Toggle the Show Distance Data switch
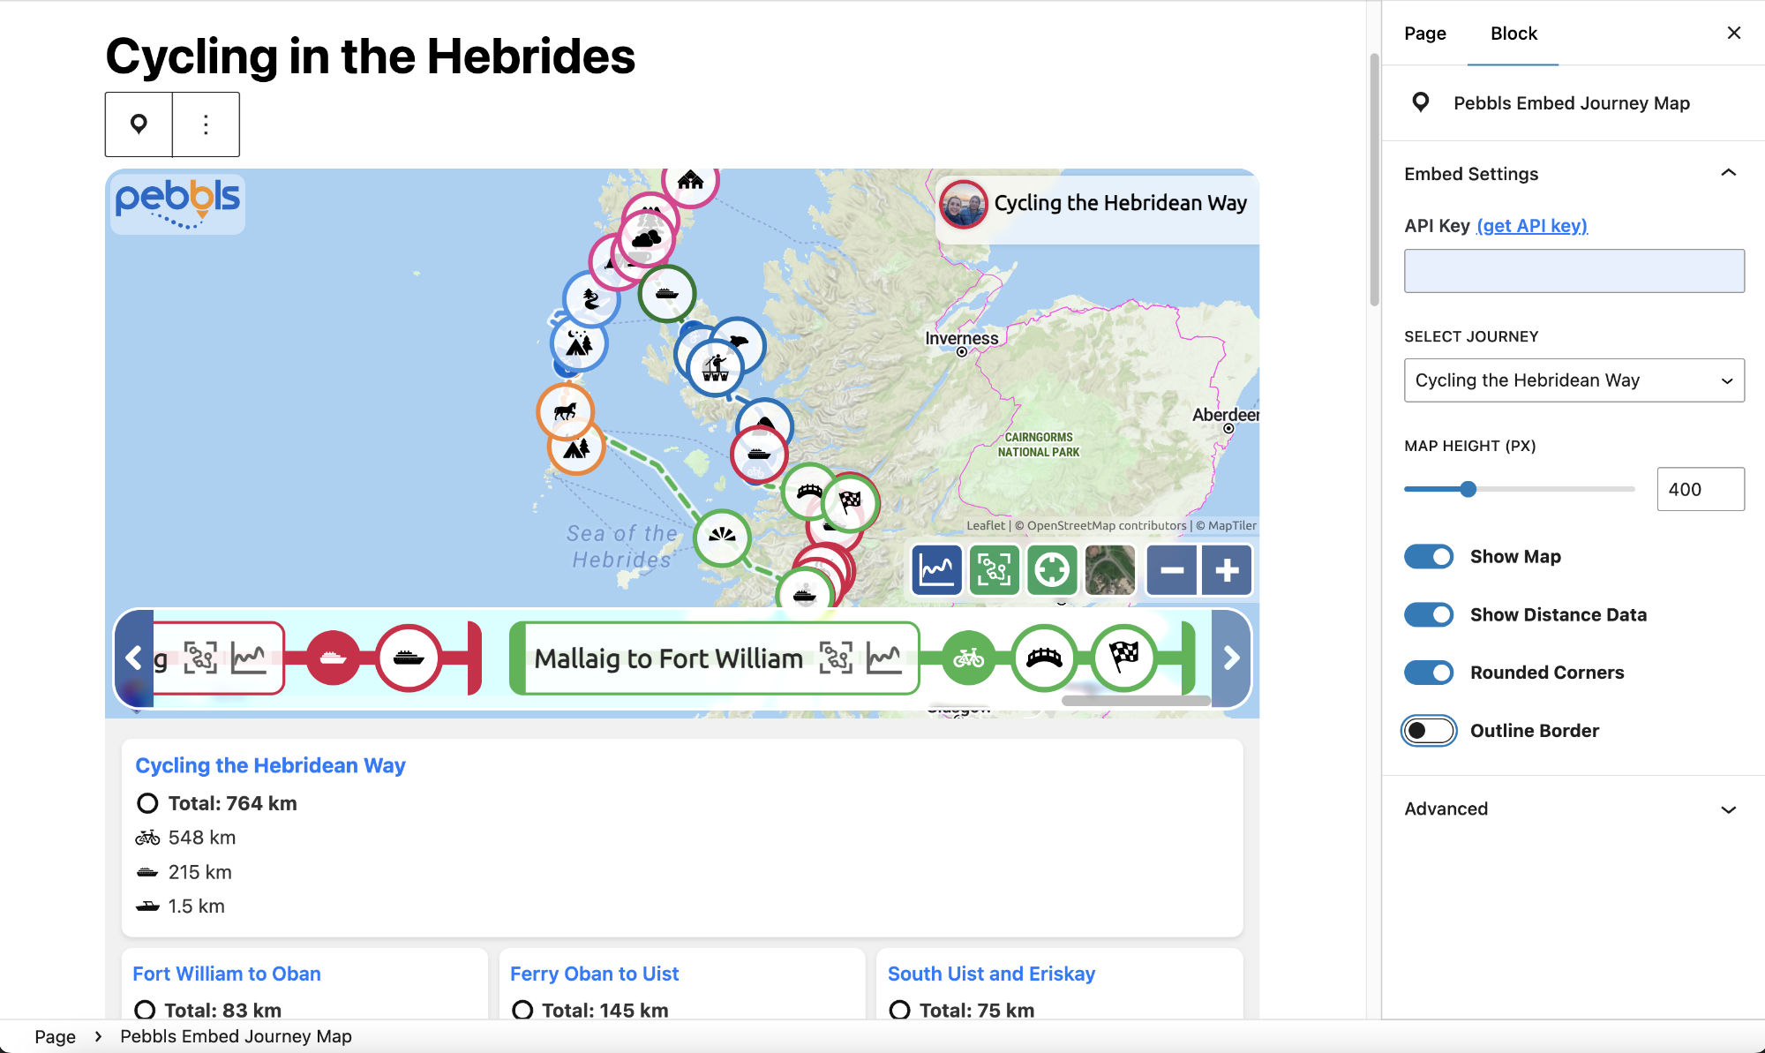This screenshot has height=1053, width=1765. coord(1429,615)
